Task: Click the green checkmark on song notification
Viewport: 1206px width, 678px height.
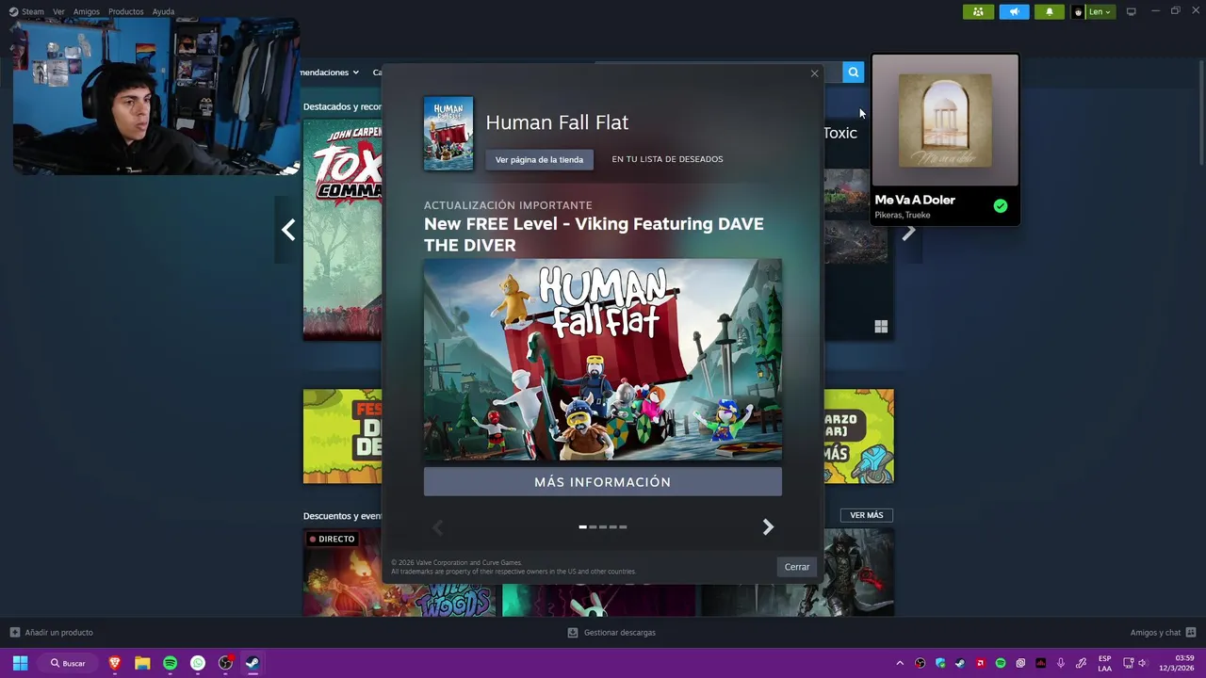Action: 1001,206
